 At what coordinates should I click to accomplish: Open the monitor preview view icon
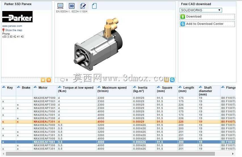click(60, 6)
